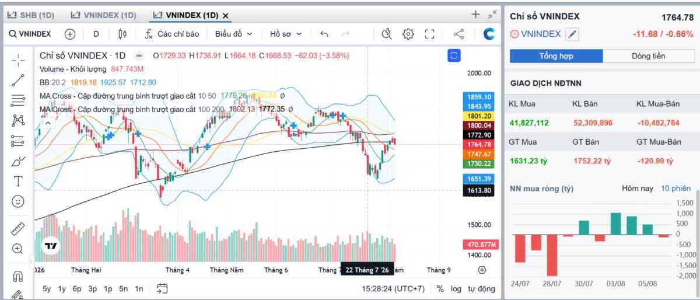The height and width of the screenshot is (300, 700).
Task: Add a new chart tab with plus
Action: pyautogui.click(x=475, y=15)
